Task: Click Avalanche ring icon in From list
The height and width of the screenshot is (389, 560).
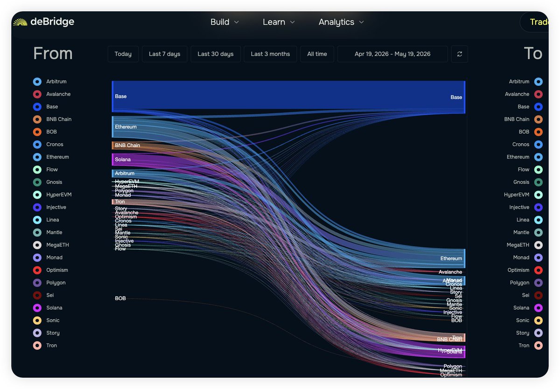Action: [x=37, y=94]
